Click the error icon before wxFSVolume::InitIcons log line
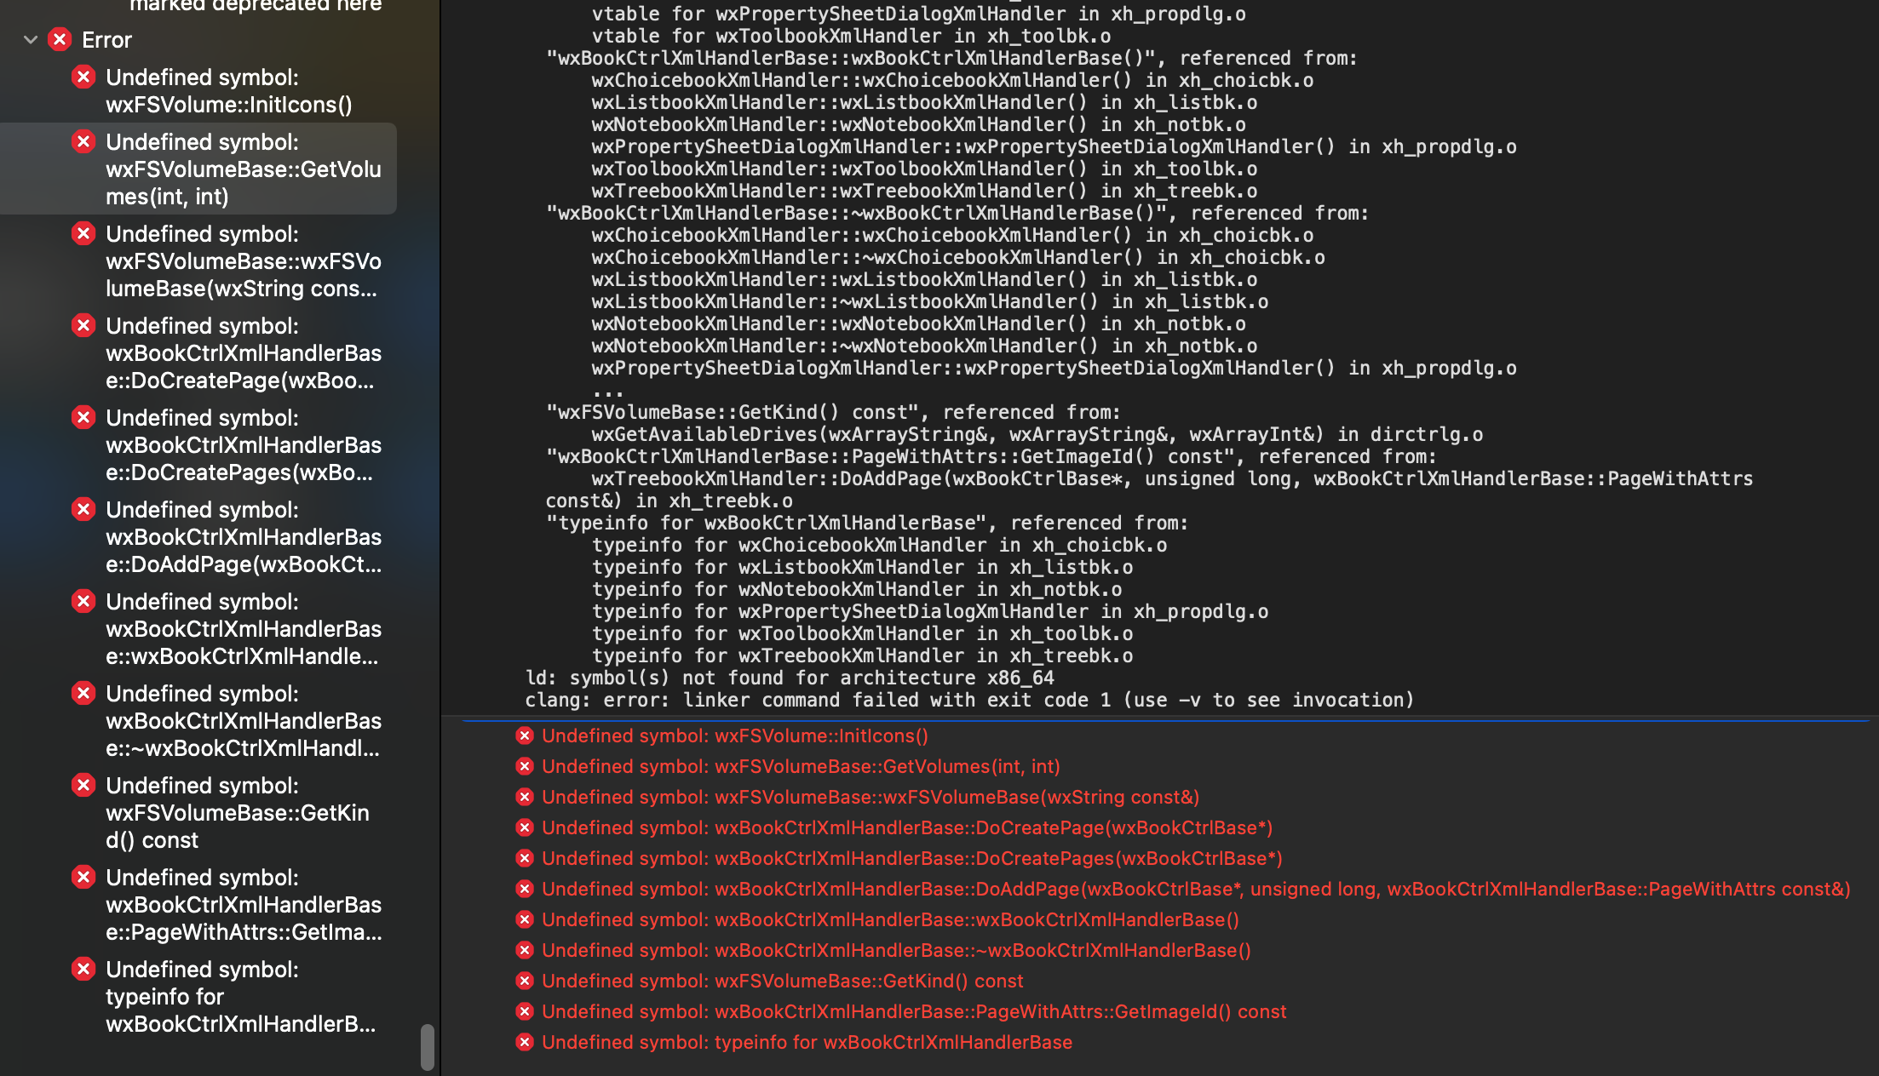This screenshot has width=1879, height=1076. coord(523,735)
